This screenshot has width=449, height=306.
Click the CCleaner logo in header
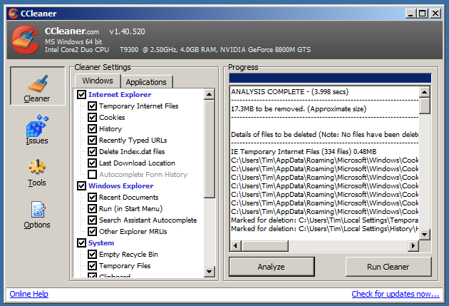tap(25, 40)
